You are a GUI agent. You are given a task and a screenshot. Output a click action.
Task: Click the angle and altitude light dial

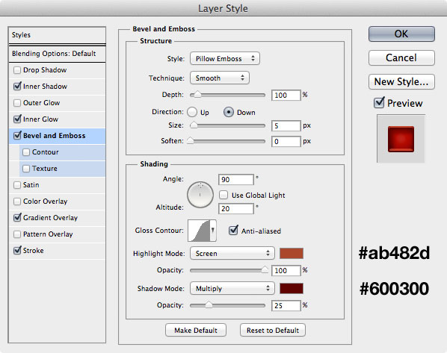(x=200, y=195)
